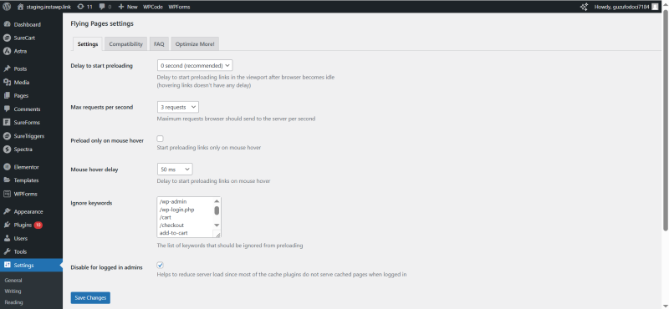Click the Users icon in sidebar
This screenshot has height=309, width=669.
7,238
